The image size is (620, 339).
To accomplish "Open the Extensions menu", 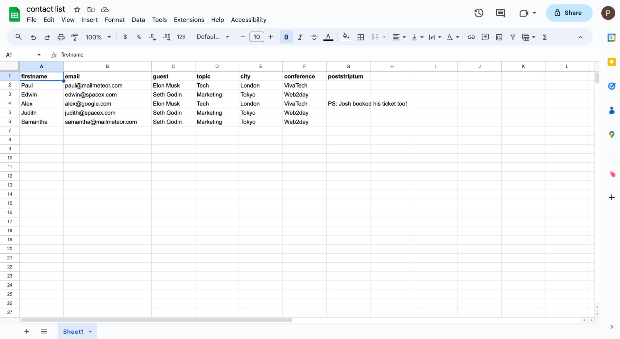I will coord(189,20).
